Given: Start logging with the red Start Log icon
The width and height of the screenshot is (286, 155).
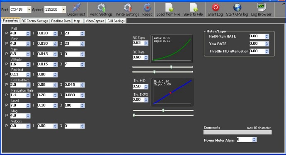Looking at the screenshot, I should coord(215,7).
